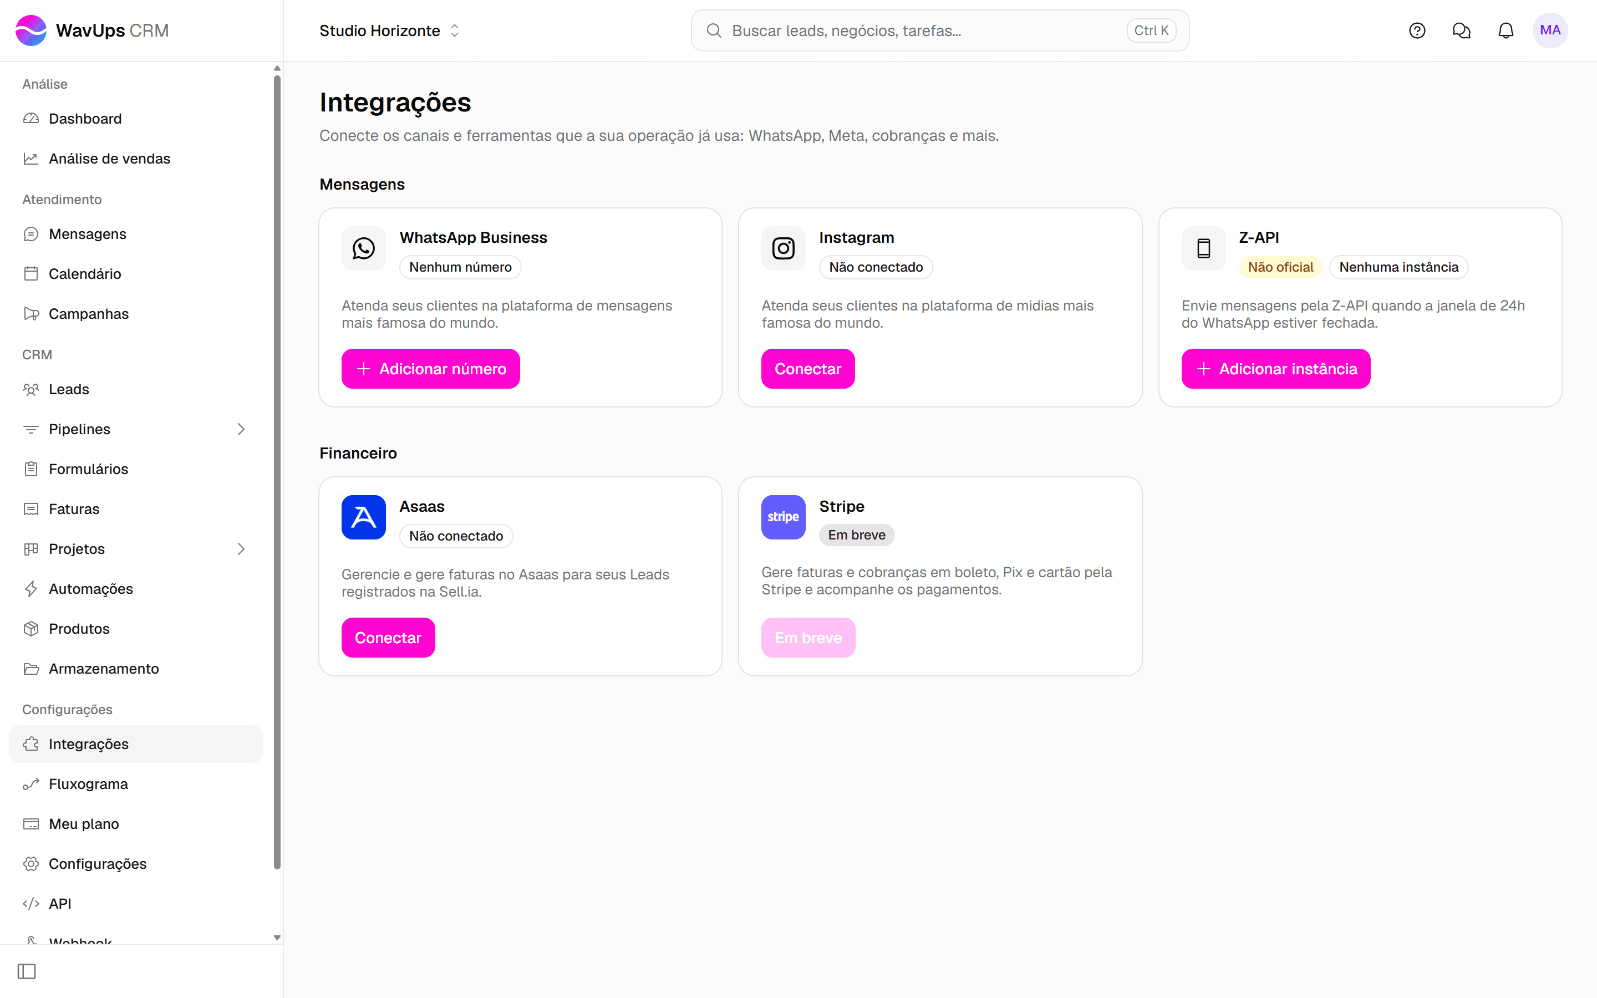This screenshot has height=998, width=1597.
Task: Click the Stripe logo icon
Action: (782, 517)
